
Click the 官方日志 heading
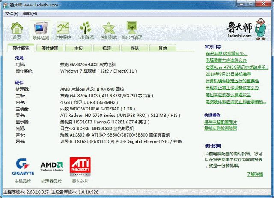click(x=213, y=46)
